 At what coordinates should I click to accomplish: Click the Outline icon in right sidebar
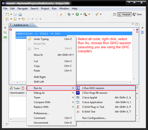click(x=142, y=32)
